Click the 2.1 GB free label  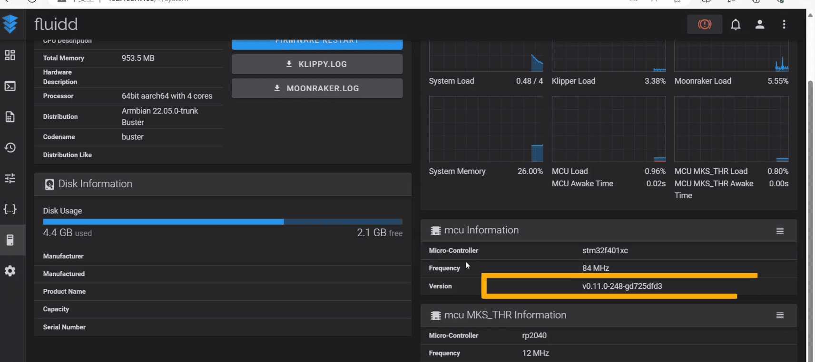click(380, 232)
